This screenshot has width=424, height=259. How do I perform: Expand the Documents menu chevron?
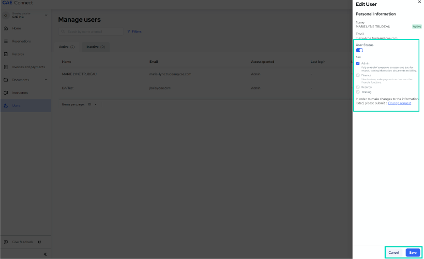[x=46, y=80]
